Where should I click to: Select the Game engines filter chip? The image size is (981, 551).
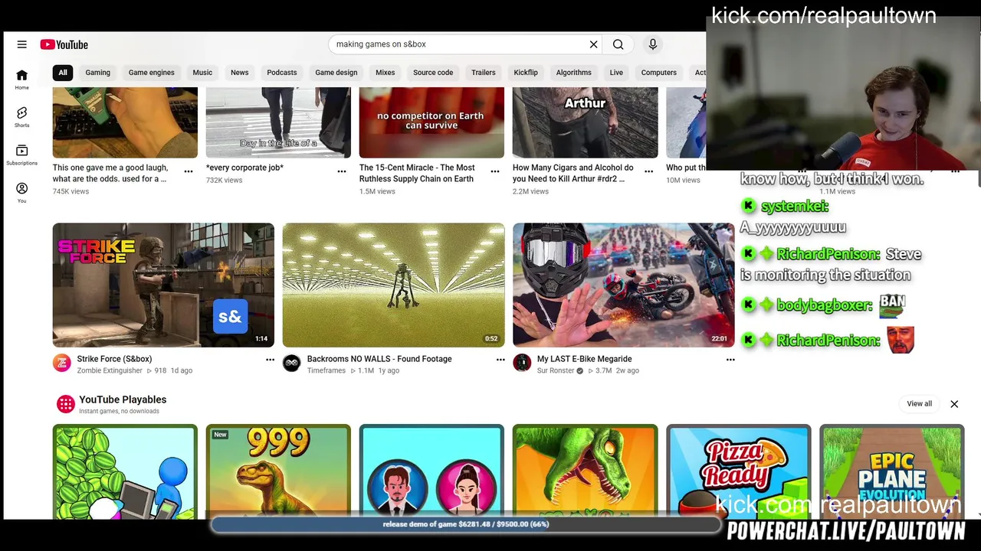click(152, 73)
